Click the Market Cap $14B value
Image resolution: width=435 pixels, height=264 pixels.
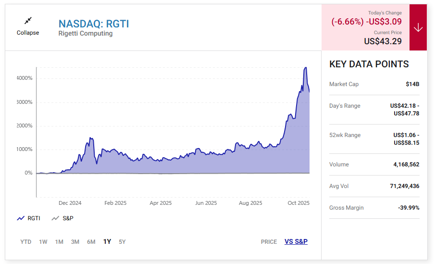click(x=412, y=84)
